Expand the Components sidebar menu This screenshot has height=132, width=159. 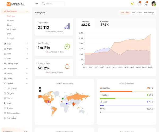point(26,69)
